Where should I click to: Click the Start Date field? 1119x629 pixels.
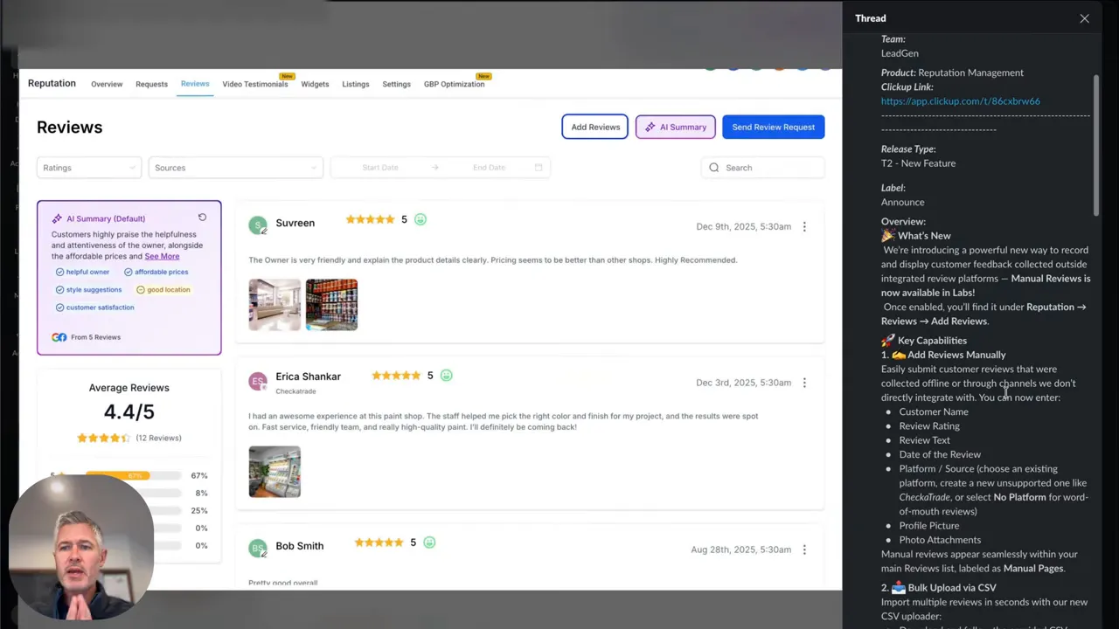point(380,168)
